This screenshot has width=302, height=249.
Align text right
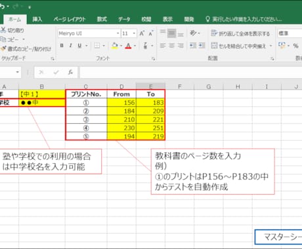tap(181, 45)
